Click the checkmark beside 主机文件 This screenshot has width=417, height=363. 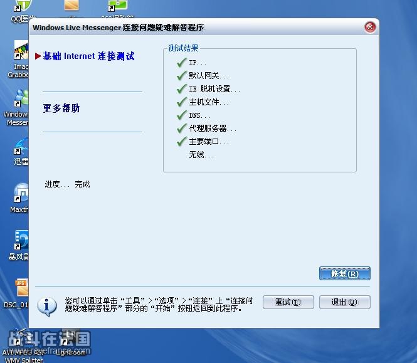[182, 102]
